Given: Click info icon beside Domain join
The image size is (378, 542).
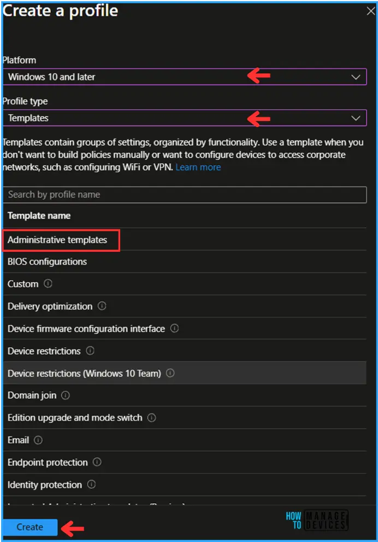Looking at the screenshot, I should tap(66, 395).
